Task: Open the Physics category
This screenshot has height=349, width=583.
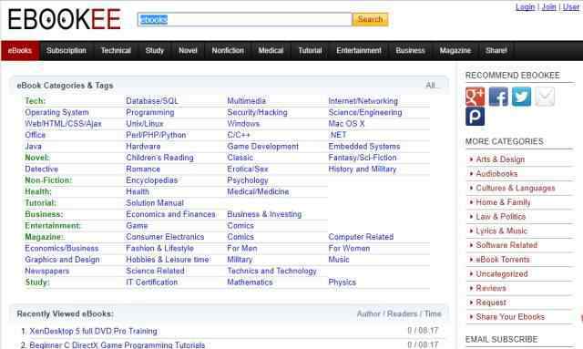Action: [x=343, y=282]
